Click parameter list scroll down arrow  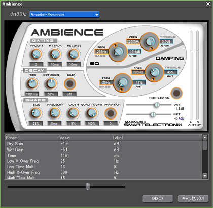click(x=205, y=176)
